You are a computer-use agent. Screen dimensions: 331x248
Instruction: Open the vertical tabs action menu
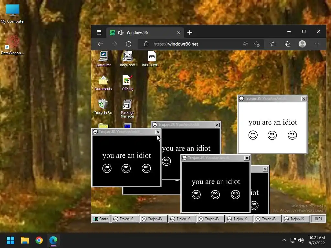(x=99, y=33)
